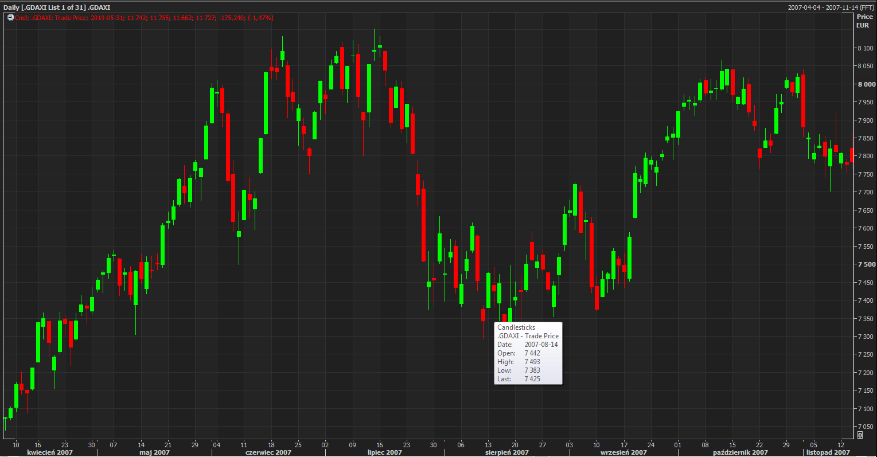Click the Candlesticks tooltip heading
The width and height of the screenshot is (877, 457).
point(516,327)
